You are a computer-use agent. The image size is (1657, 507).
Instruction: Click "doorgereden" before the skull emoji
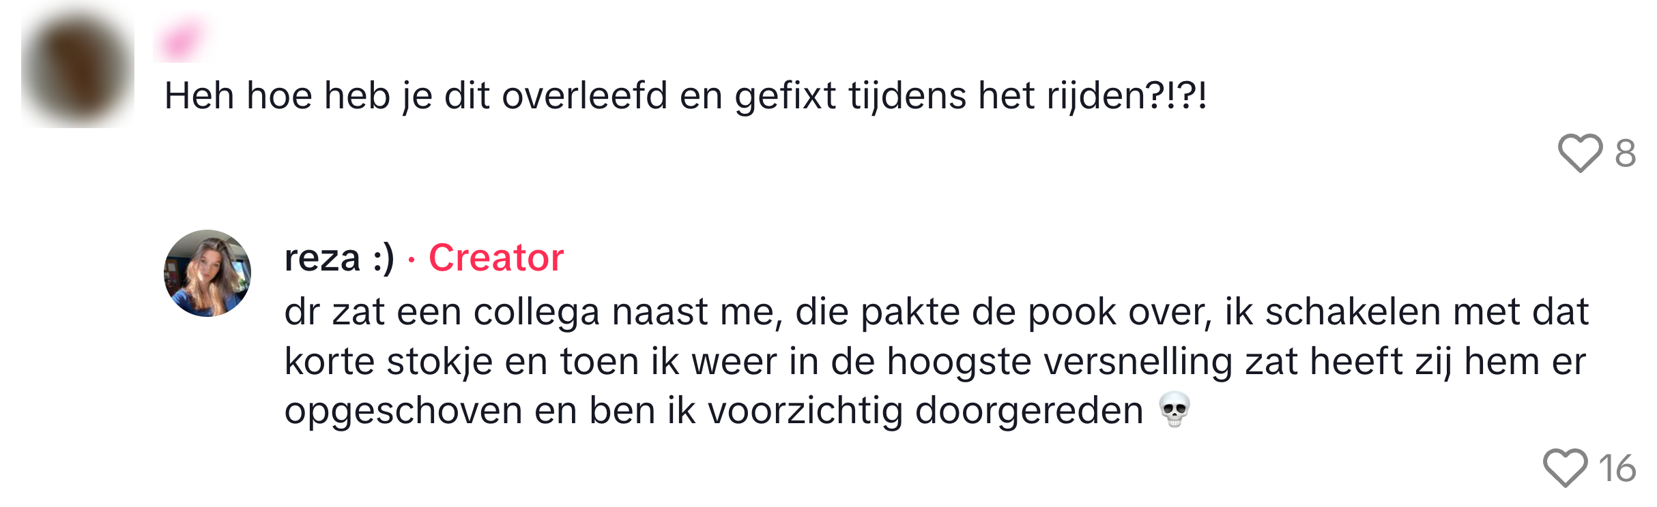pyautogui.click(x=1029, y=411)
